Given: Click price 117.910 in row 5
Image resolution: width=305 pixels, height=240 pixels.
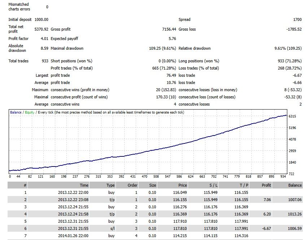Looking at the screenshot, I should 180,221.
